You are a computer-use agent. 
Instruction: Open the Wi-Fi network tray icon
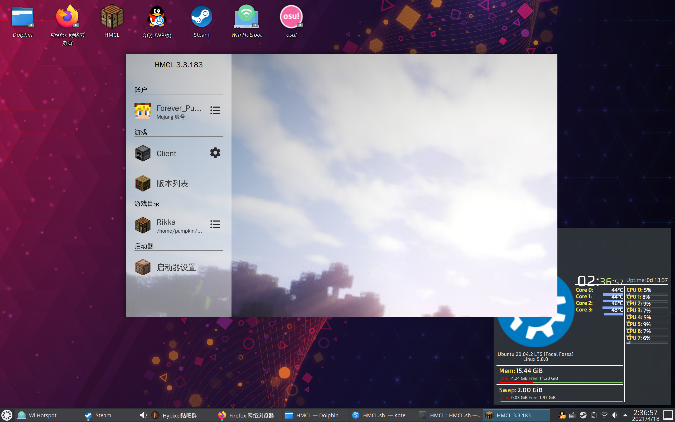[x=604, y=415]
